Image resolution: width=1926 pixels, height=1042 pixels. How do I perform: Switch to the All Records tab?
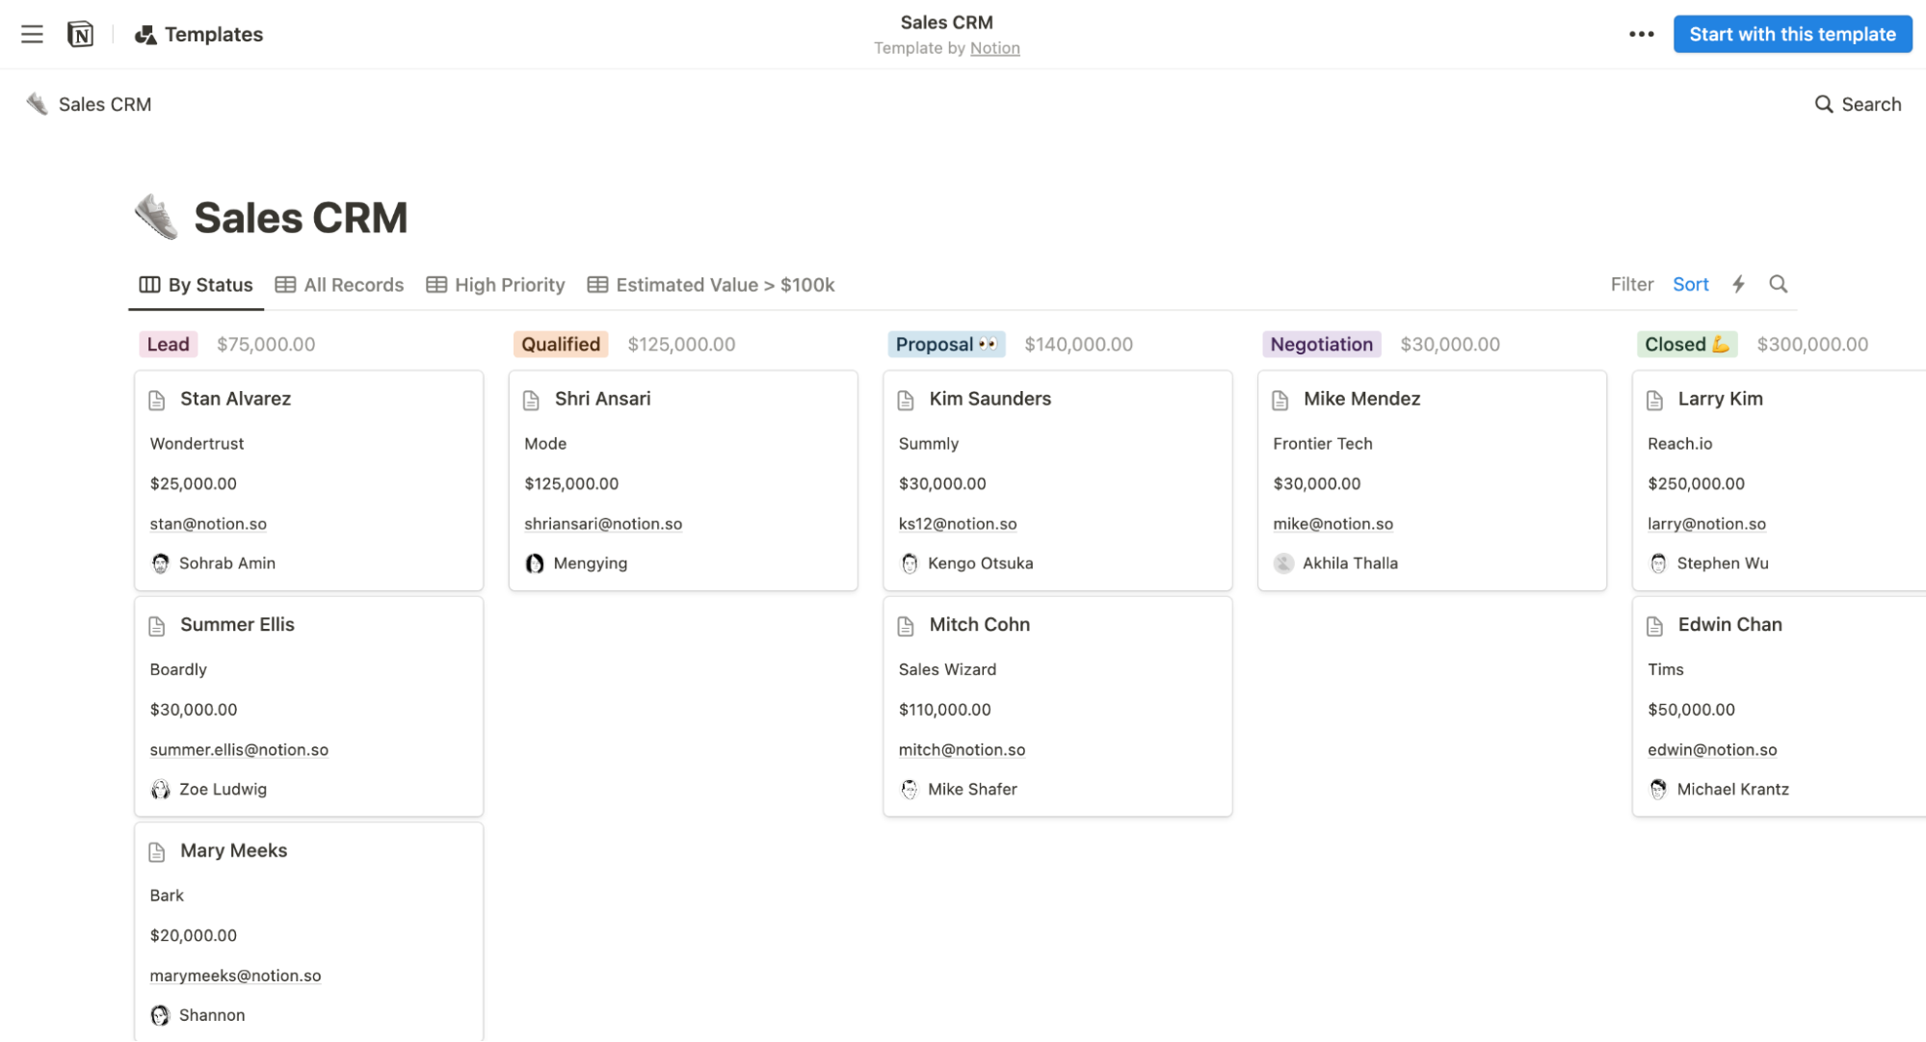point(339,285)
